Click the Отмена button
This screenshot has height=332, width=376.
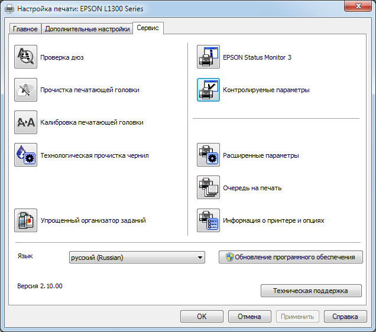249,317
